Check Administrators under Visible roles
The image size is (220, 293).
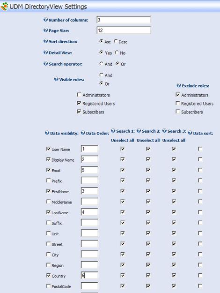[x=79, y=95]
